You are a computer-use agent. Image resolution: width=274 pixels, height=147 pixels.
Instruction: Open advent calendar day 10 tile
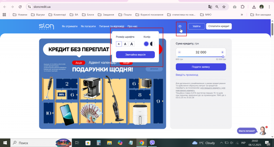(x=49, y=113)
